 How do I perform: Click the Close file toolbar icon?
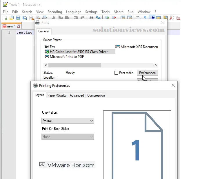click(x=31, y=18)
